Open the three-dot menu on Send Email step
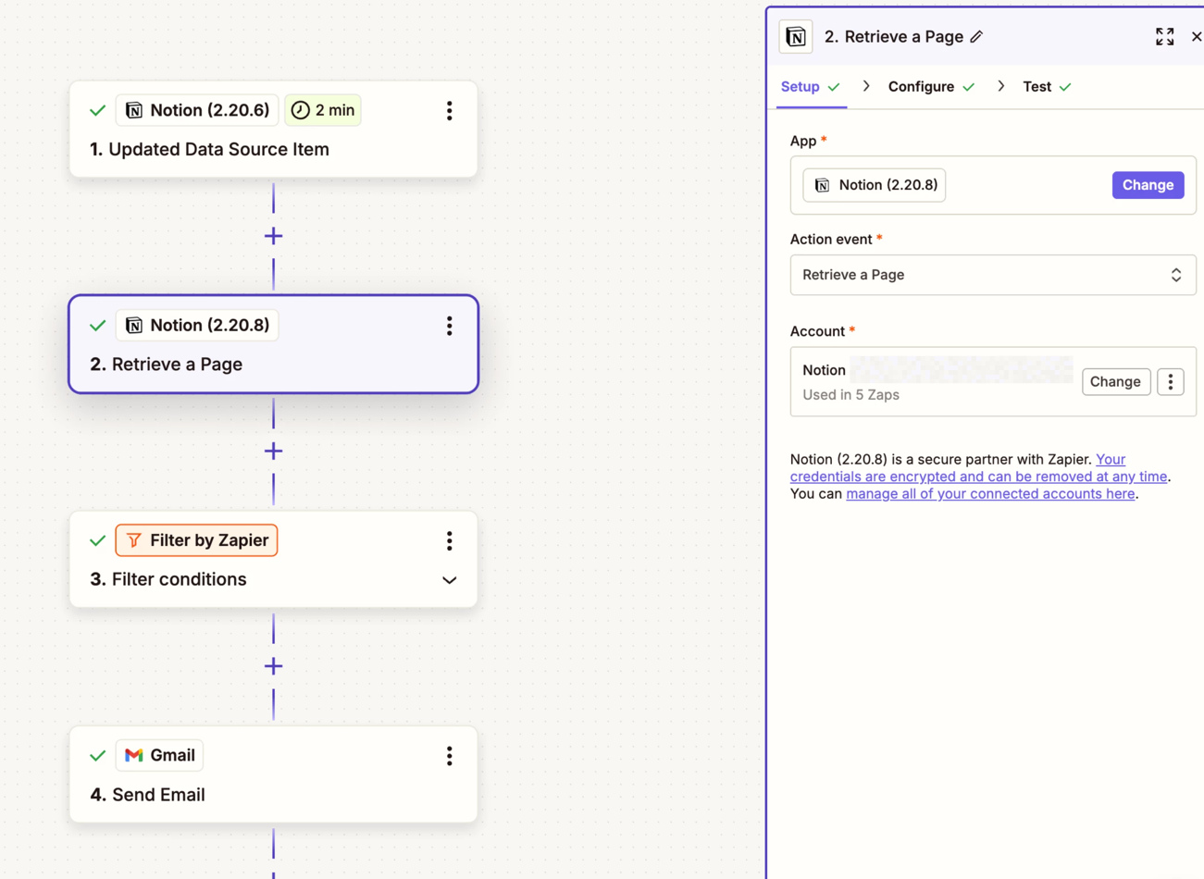This screenshot has height=879, width=1204. tap(449, 756)
